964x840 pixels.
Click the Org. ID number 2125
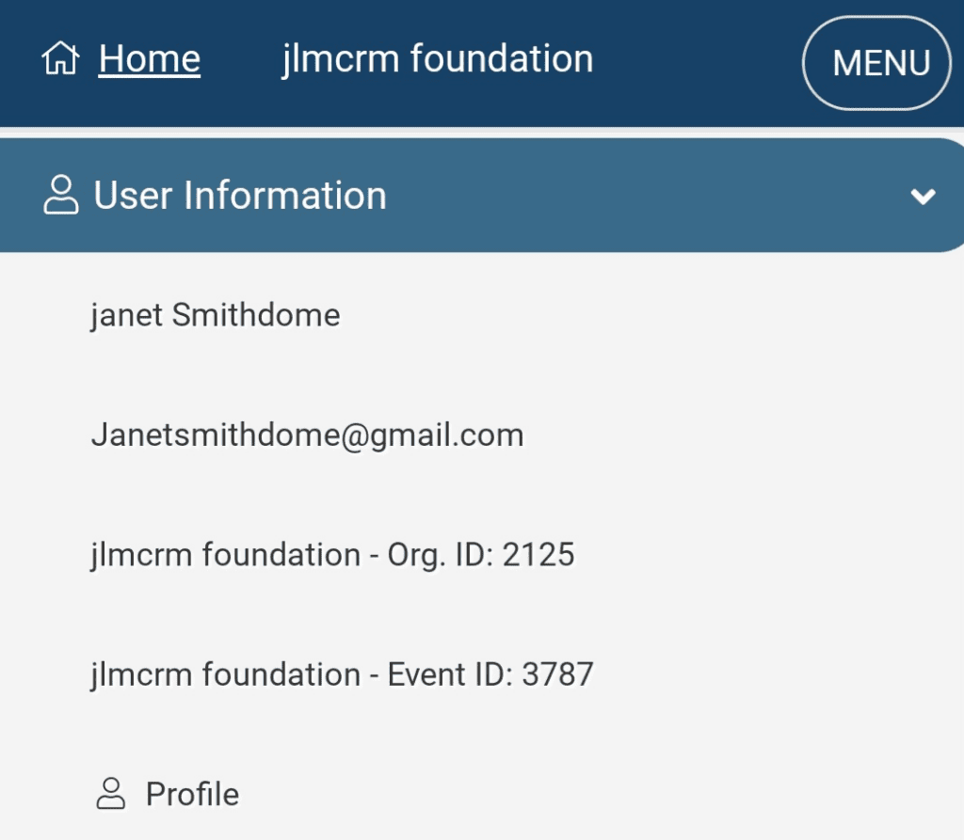click(538, 555)
